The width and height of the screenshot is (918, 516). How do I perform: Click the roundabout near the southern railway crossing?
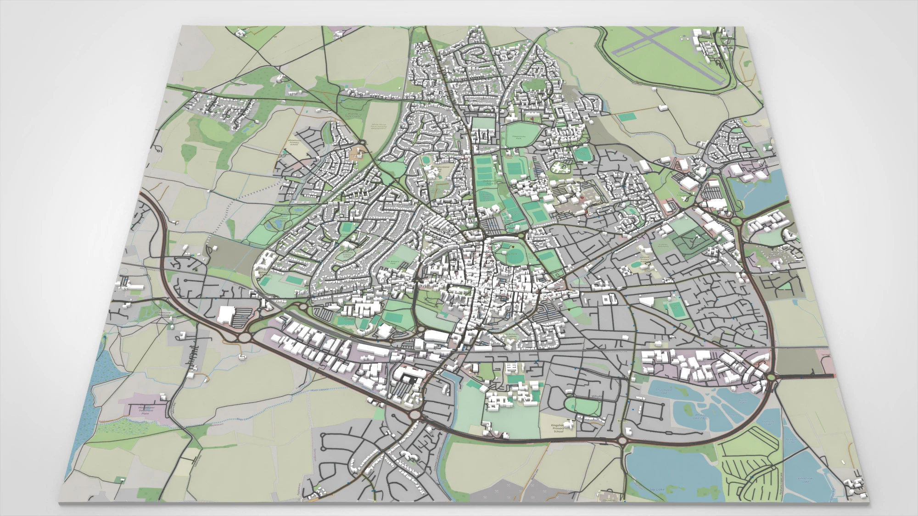415,414
